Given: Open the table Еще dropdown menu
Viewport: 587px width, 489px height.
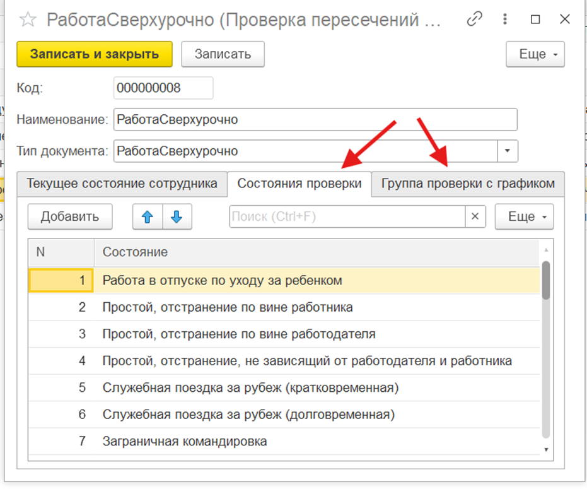Looking at the screenshot, I should 524,216.
